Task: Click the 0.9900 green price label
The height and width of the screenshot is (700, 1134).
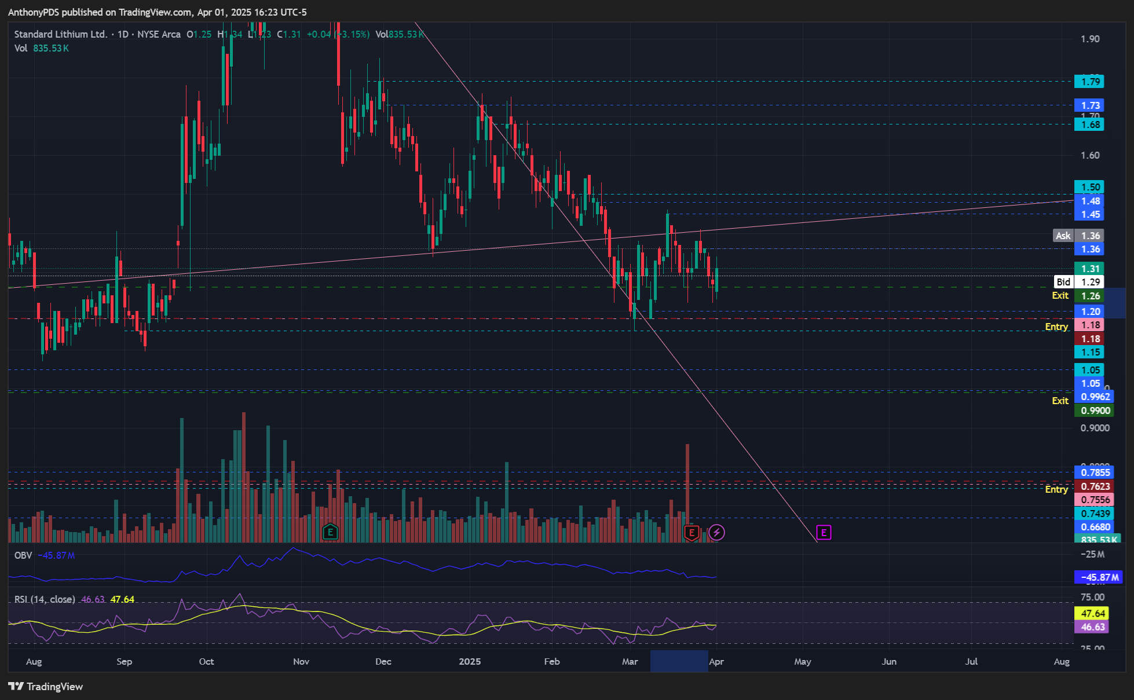Action: pos(1094,411)
